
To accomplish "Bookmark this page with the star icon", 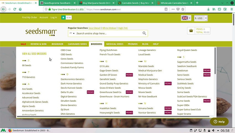I will 183,9.
